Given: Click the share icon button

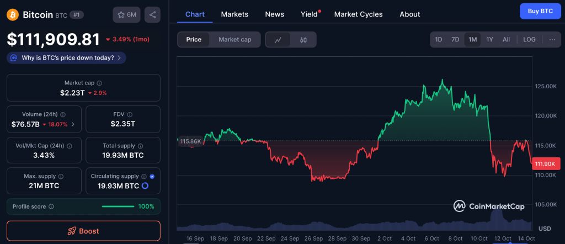Looking at the screenshot, I should pos(152,15).
